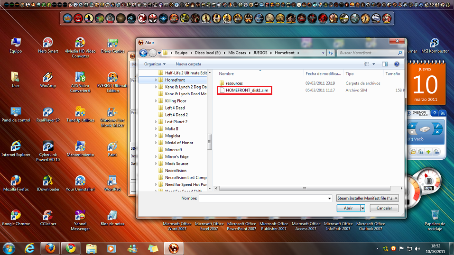Launch TuneUp Utilities shortcut
The height and width of the screenshot is (255, 454).
(80, 114)
